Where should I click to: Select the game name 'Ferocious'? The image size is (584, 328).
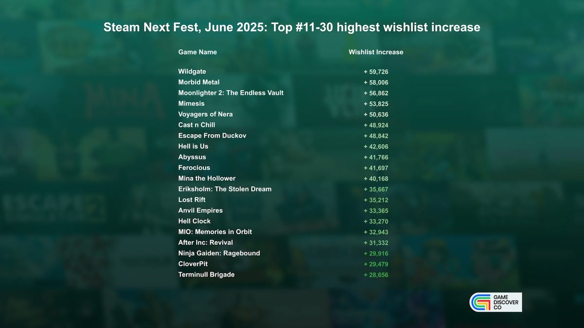(x=194, y=168)
